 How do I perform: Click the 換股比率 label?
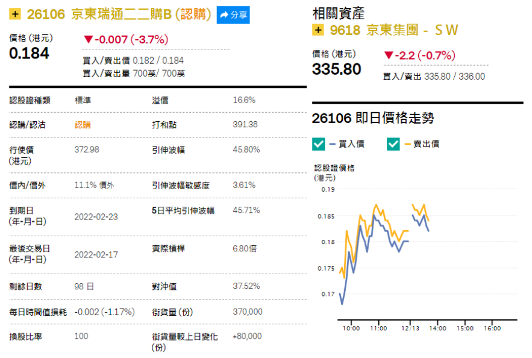click(x=25, y=337)
